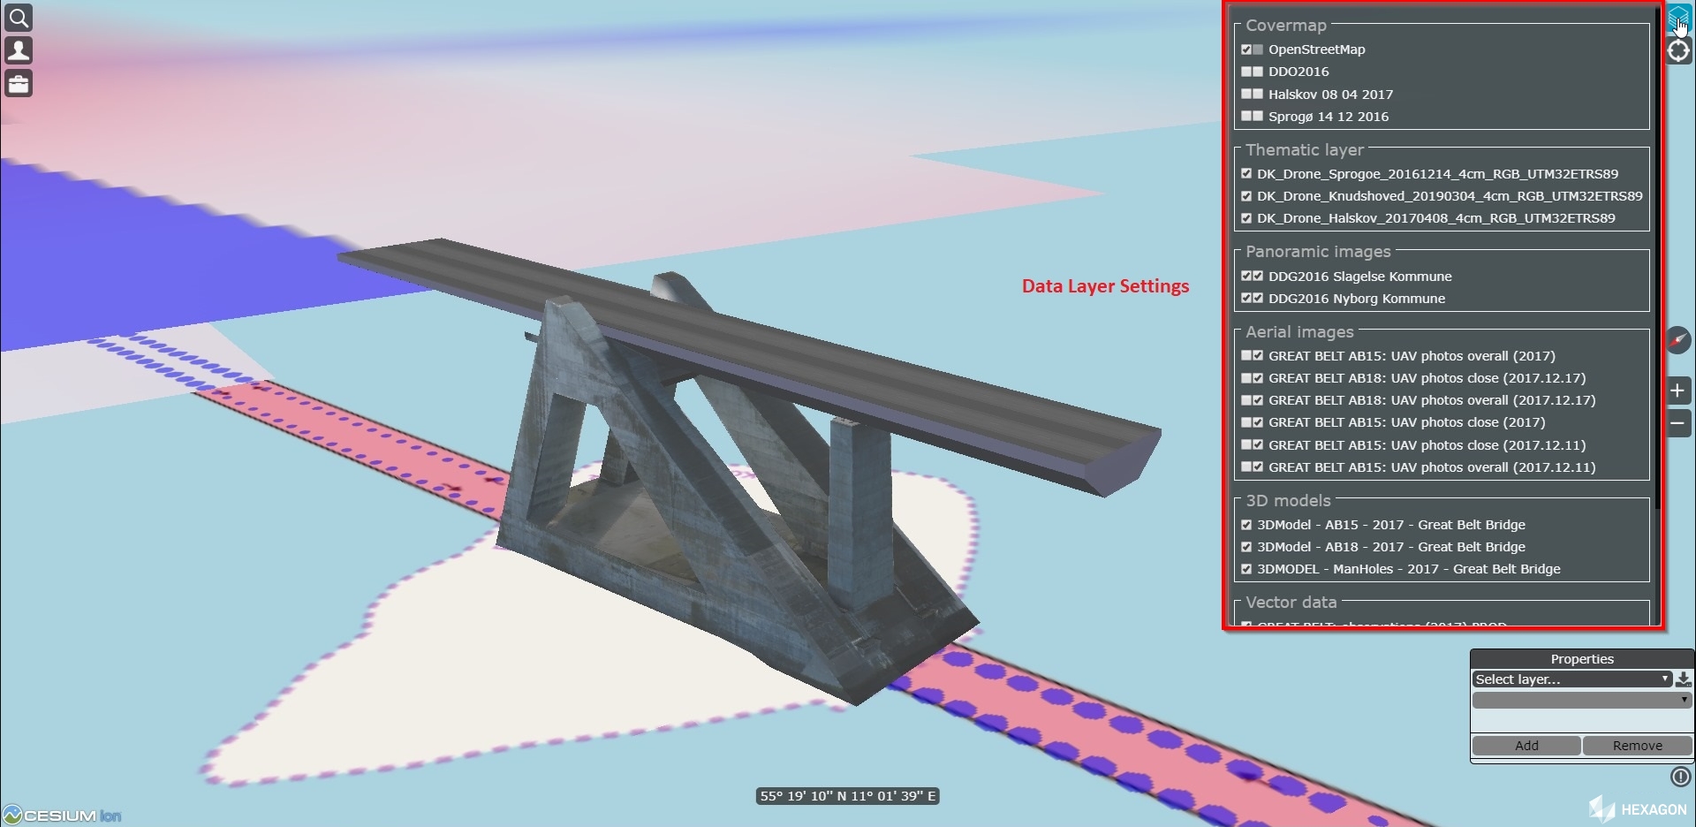The width and height of the screenshot is (1696, 827).
Task: Open the Select layer dropdown
Action: pyautogui.click(x=1571, y=679)
